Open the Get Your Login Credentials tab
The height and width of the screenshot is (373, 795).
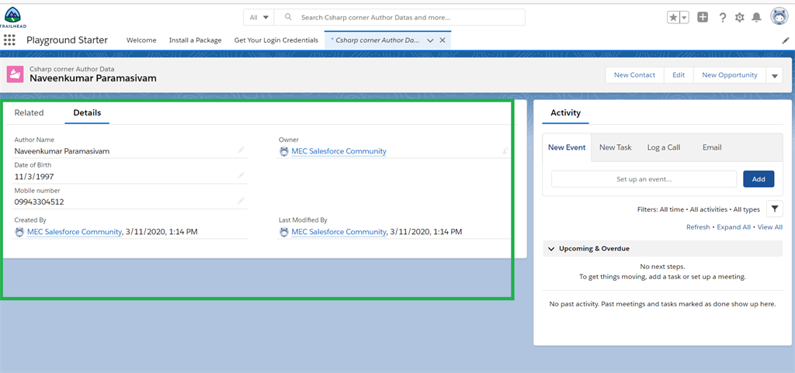tap(276, 40)
